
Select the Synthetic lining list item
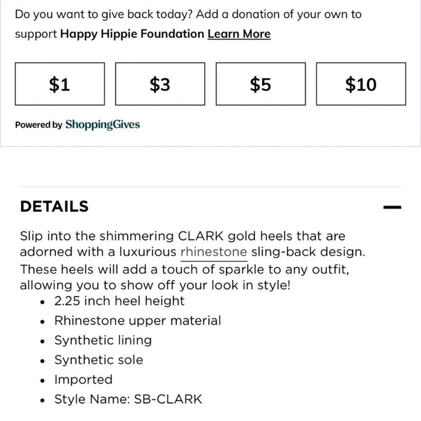click(x=103, y=340)
